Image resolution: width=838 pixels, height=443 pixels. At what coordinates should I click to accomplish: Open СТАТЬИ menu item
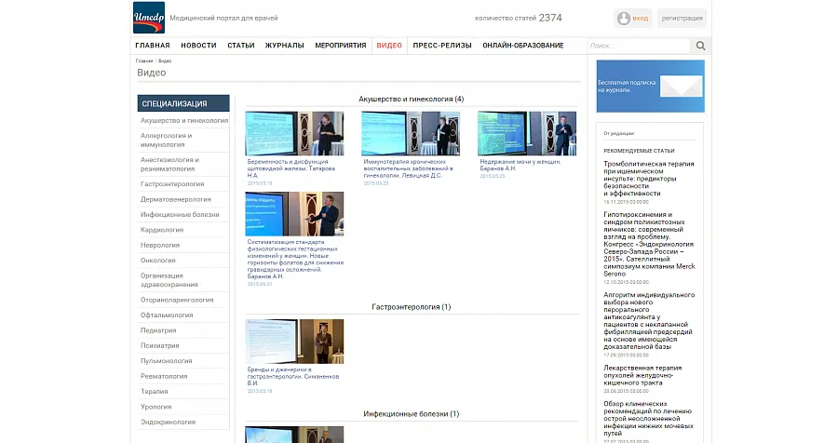(x=241, y=46)
